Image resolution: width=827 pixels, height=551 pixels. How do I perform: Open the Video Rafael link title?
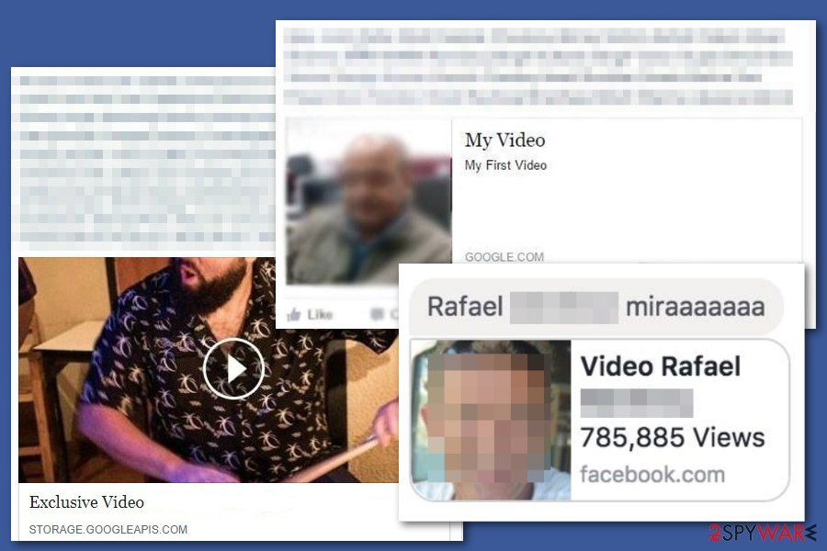(661, 366)
